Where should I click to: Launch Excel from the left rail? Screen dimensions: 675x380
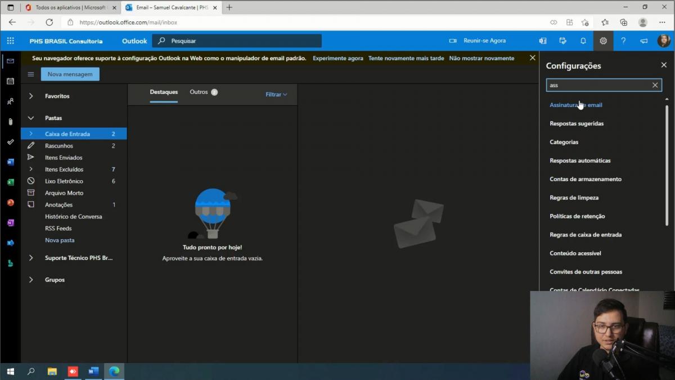(x=10, y=182)
